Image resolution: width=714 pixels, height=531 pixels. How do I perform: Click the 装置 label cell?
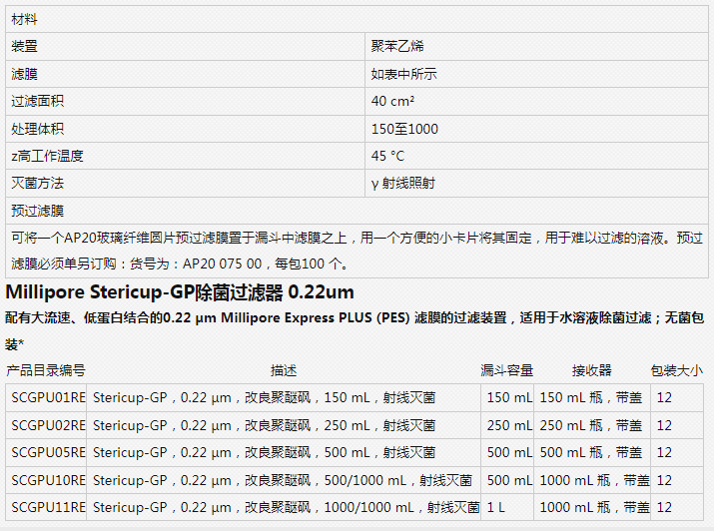click(x=185, y=46)
